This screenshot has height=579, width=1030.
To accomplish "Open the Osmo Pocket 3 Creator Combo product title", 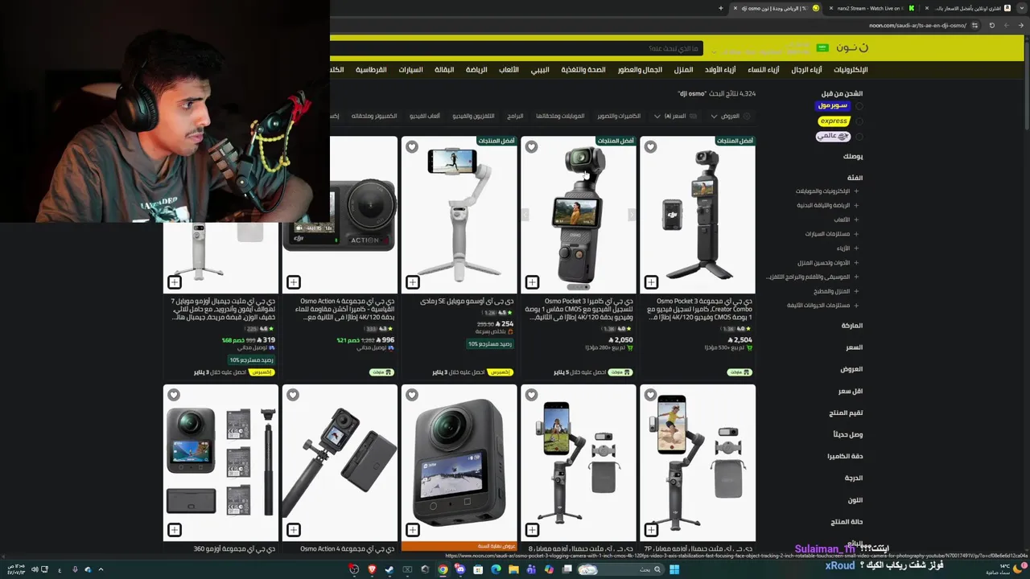I will click(x=698, y=309).
